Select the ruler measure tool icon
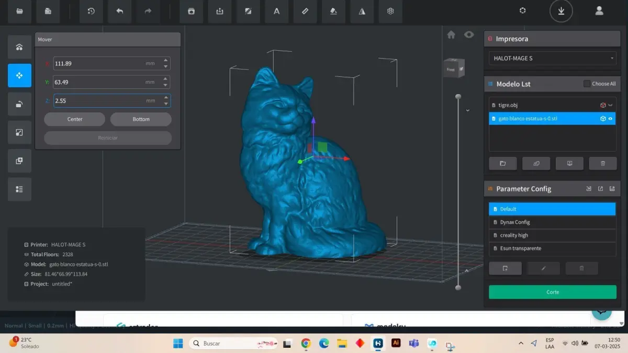 (305, 11)
